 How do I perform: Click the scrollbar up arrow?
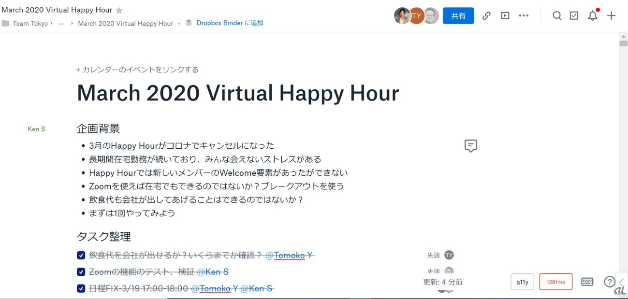(x=623, y=36)
